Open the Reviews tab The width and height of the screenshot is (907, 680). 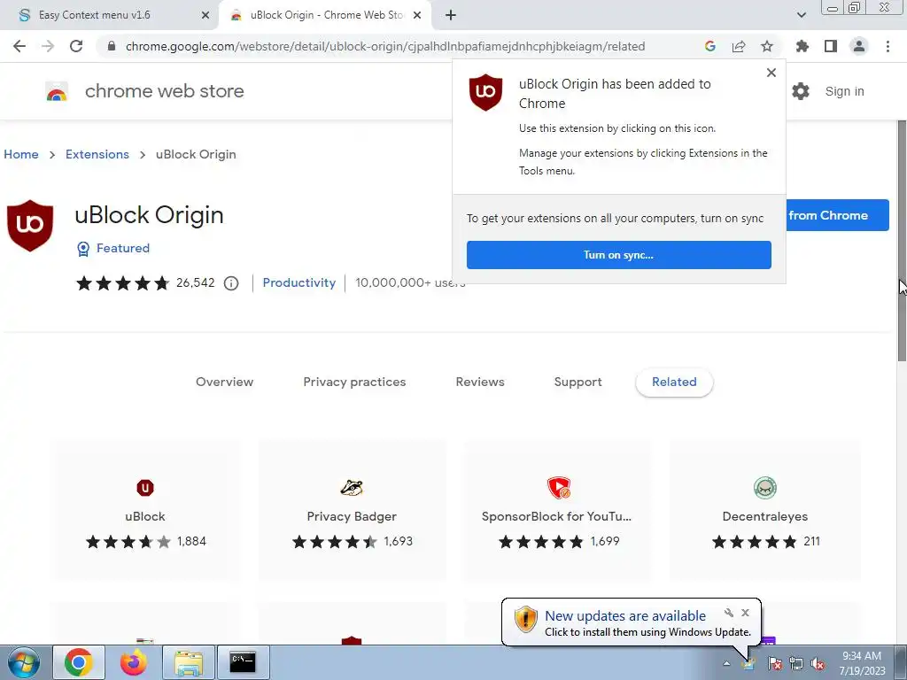pos(480,382)
